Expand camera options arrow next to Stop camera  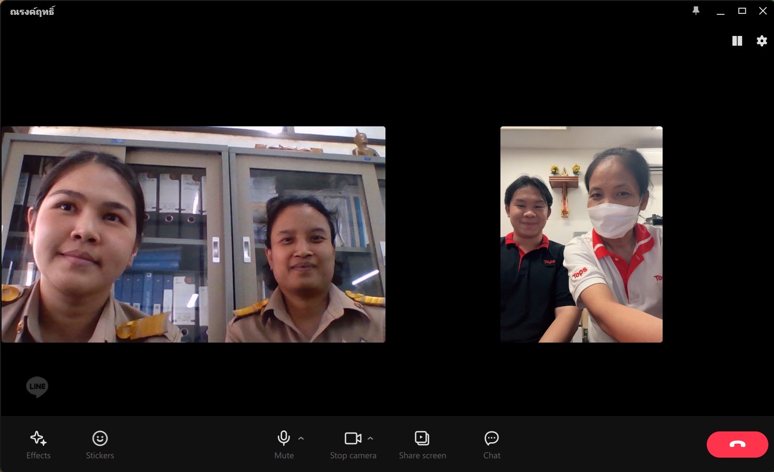[371, 439]
